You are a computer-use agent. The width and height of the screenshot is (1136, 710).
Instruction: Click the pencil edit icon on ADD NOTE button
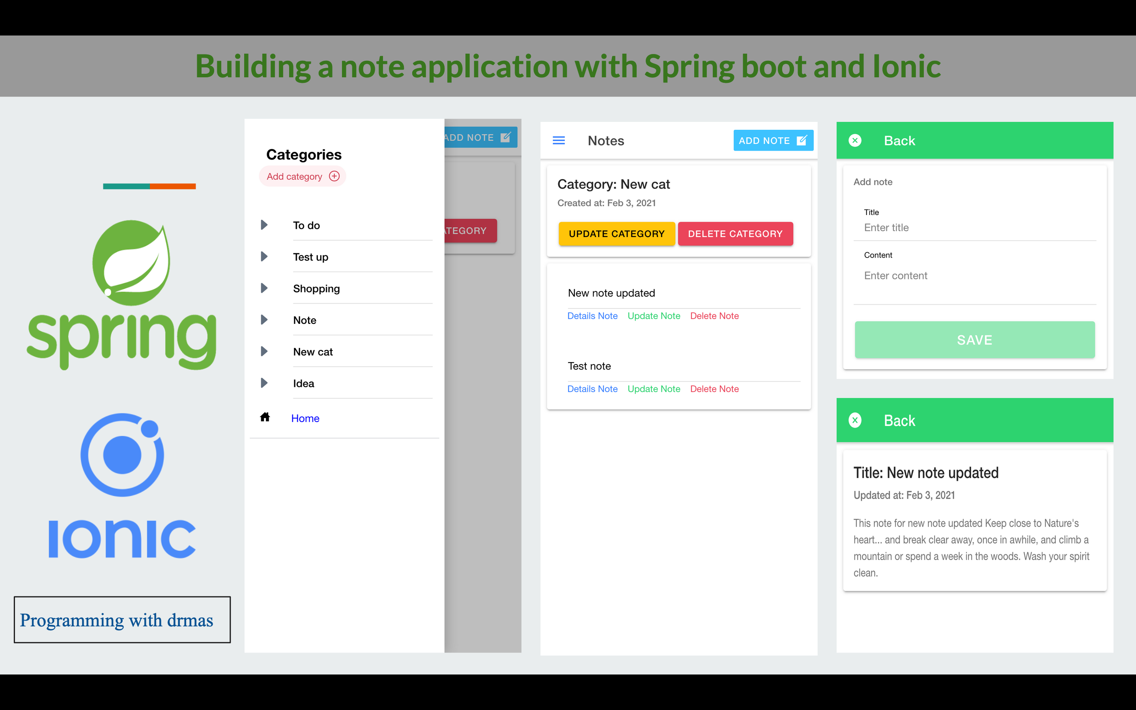tap(802, 140)
